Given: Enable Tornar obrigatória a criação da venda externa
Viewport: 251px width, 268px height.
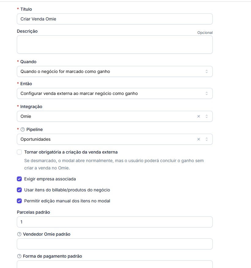Looking at the screenshot, I should 19,152.
